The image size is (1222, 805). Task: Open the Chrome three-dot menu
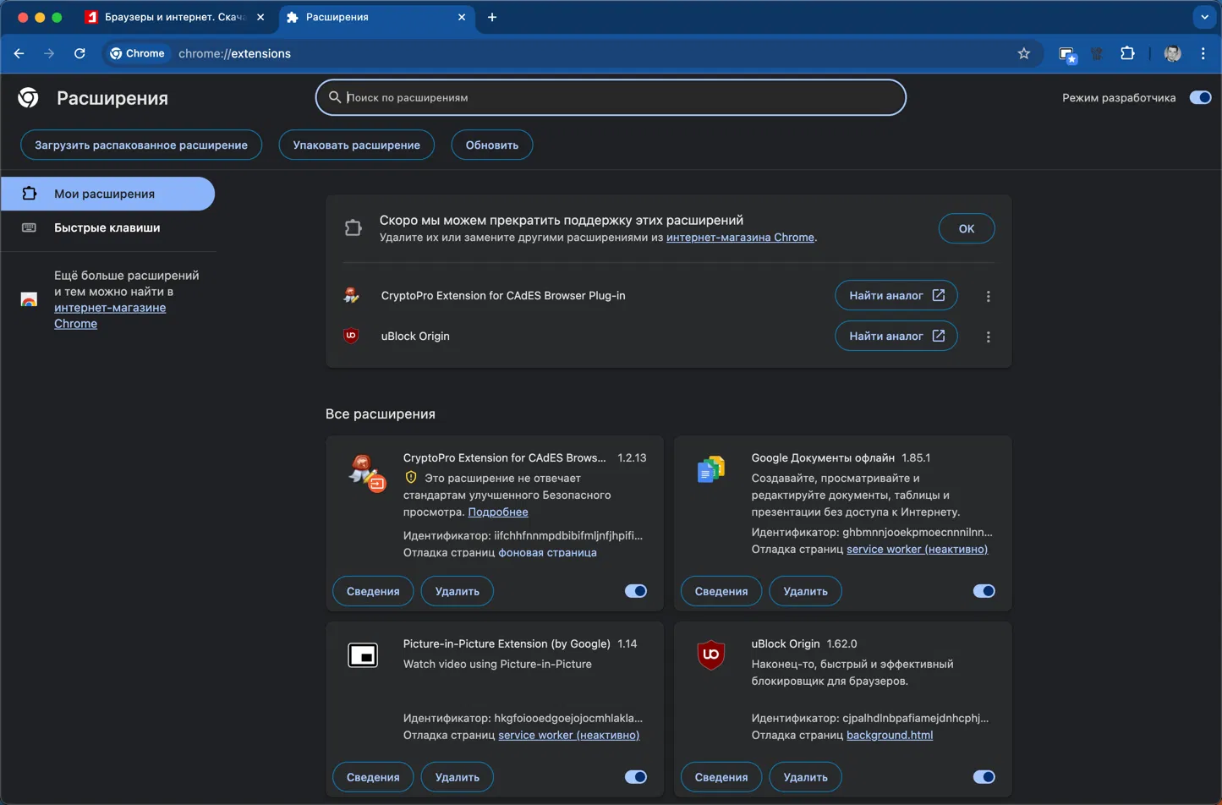pos(1203,53)
